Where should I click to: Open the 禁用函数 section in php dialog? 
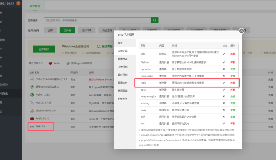pos(125,91)
